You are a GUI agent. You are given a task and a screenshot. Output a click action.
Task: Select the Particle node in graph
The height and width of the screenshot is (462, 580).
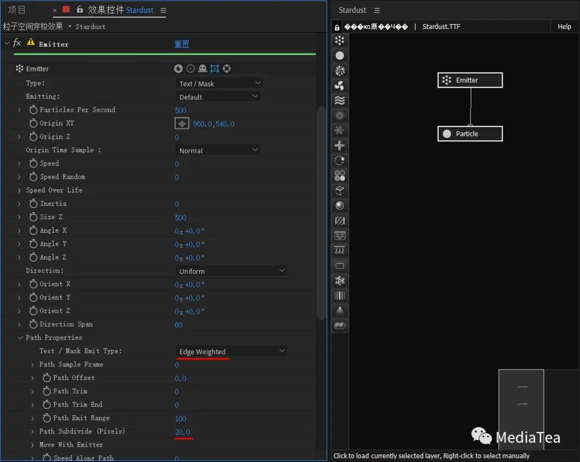click(470, 134)
